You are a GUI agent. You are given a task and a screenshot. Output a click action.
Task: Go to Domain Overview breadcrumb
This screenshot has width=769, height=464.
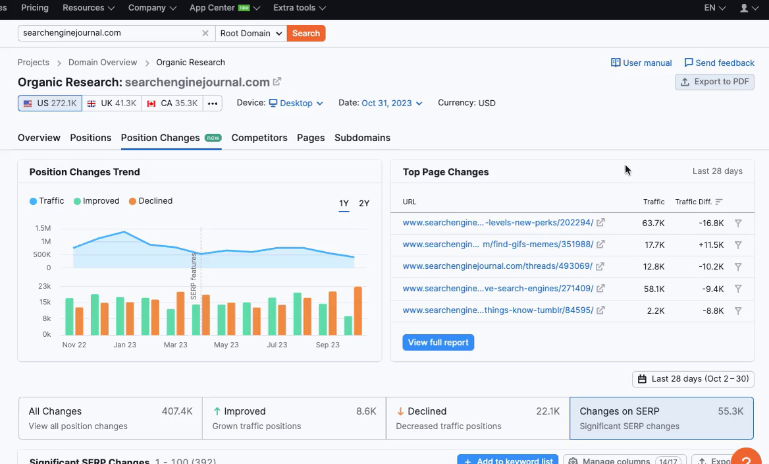point(103,63)
